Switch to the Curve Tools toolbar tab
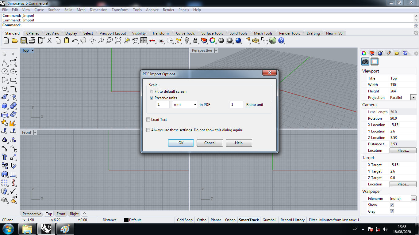419x235 pixels. [x=185, y=33]
